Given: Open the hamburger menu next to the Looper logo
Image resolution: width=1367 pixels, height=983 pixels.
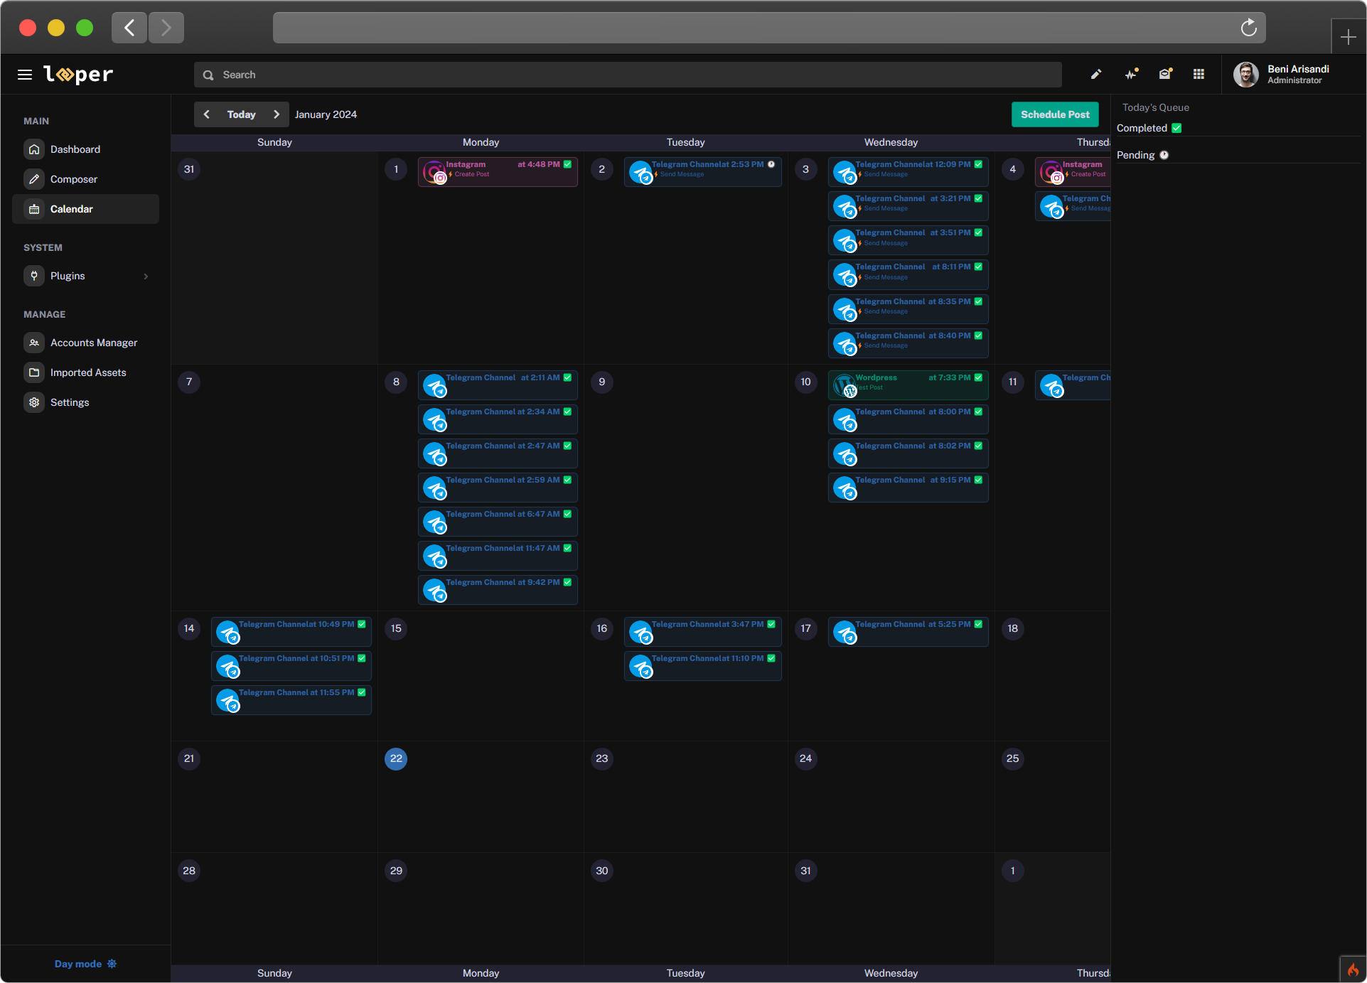Looking at the screenshot, I should point(25,74).
